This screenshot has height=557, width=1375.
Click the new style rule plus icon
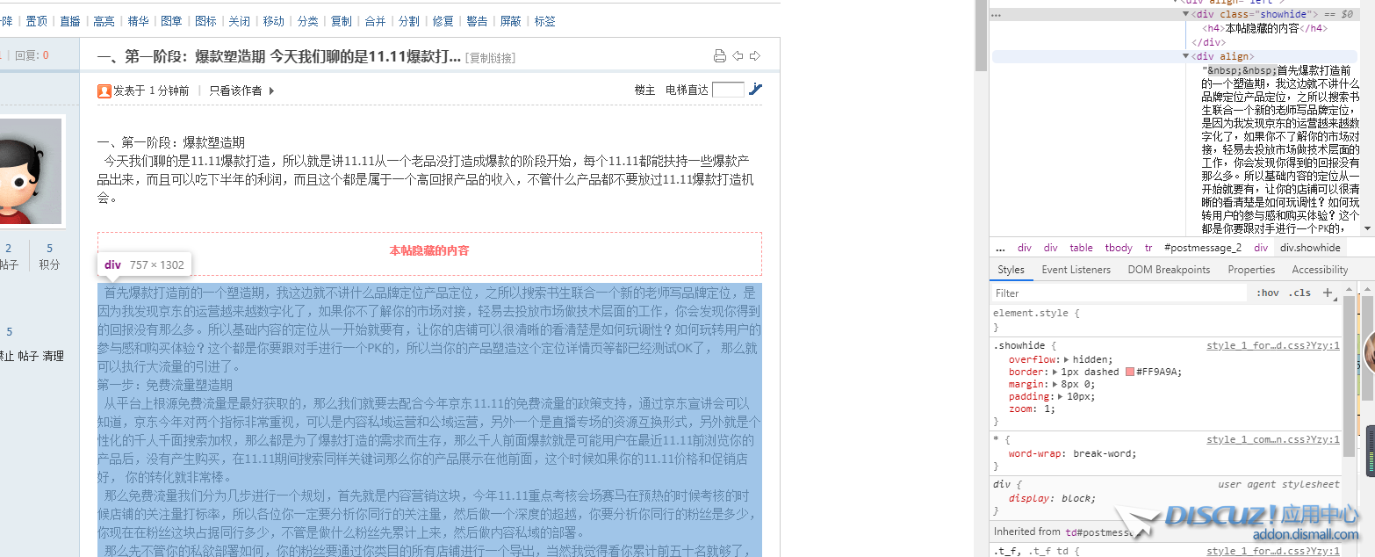(x=1328, y=293)
